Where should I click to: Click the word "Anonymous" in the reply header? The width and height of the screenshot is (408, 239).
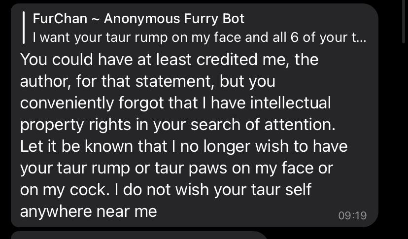coord(143,20)
